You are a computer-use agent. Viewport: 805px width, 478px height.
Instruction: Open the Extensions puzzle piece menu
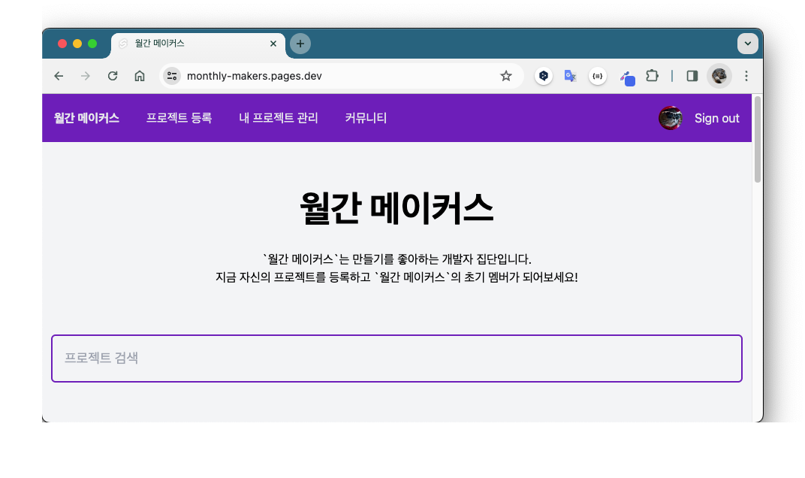(652, 76)
